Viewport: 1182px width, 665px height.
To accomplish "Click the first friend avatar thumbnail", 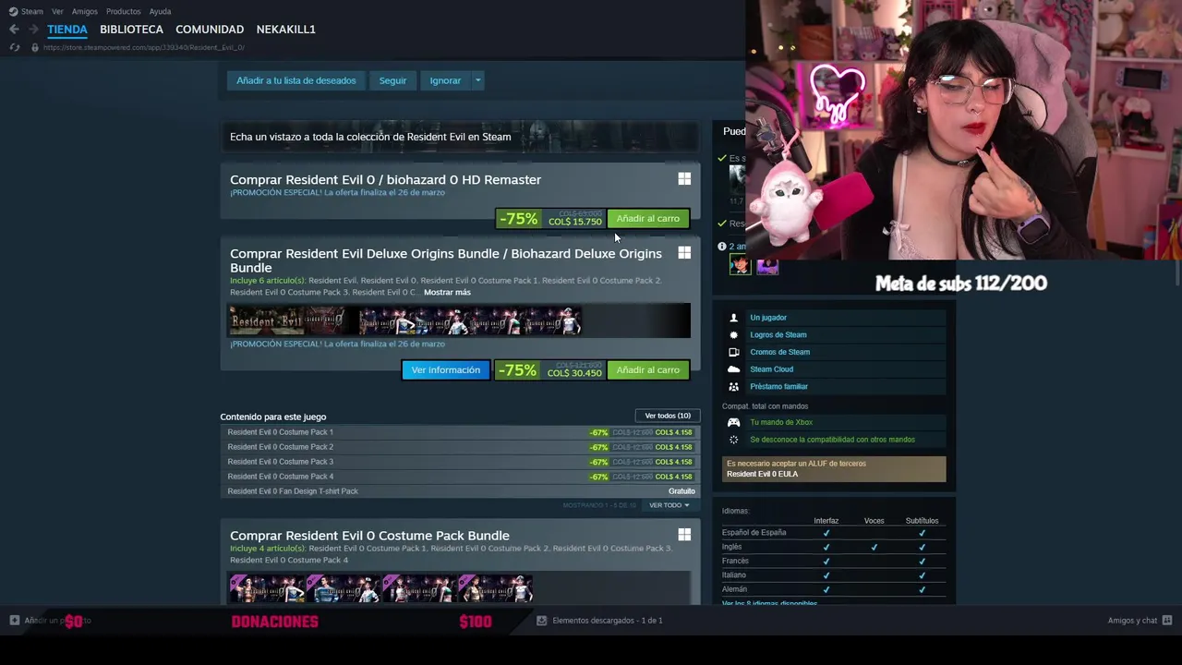I will tap(740, 266).
